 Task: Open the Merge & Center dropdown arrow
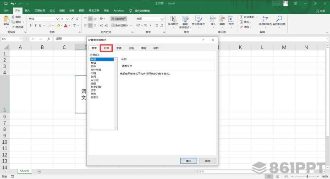(x=131, y=26)
